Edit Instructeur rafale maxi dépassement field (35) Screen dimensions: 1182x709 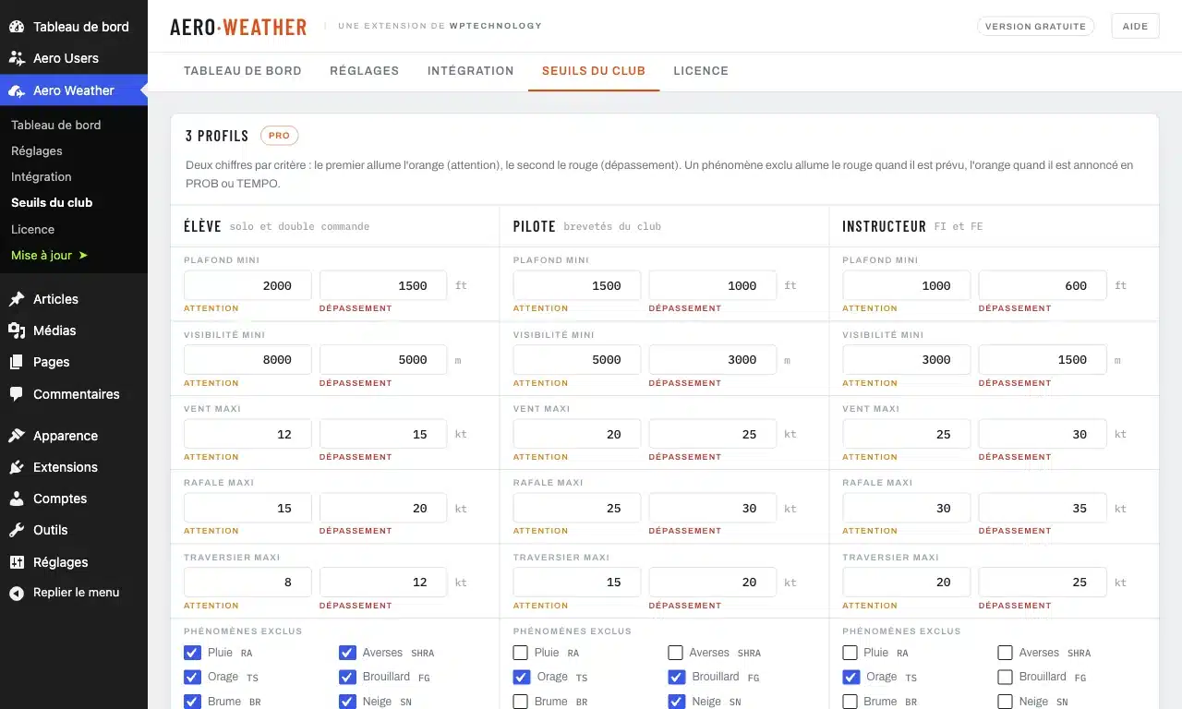[1043, 509]
